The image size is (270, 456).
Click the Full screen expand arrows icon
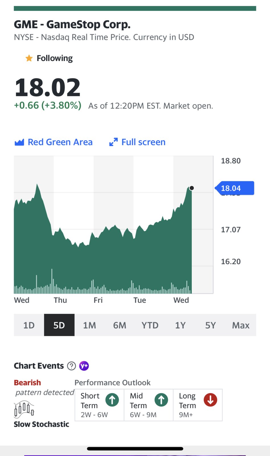pos(113,142)
